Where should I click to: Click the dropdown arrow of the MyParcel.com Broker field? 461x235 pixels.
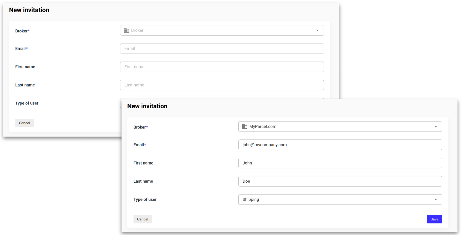click(x=436, y=126)
